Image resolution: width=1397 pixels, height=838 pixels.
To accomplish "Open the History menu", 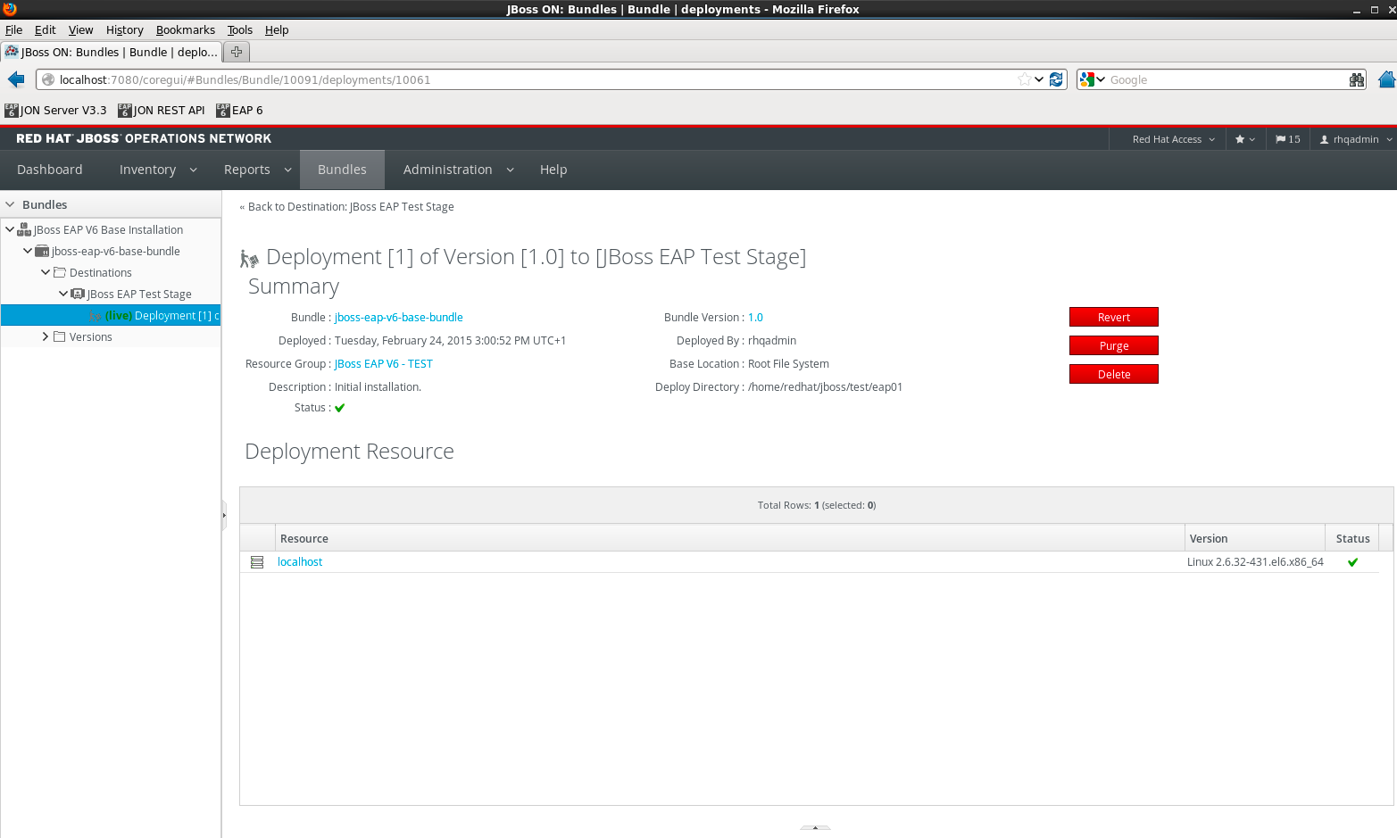I will tap(124, 29).
